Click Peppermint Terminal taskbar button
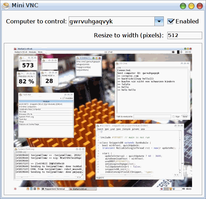 (x=55, y=189)
